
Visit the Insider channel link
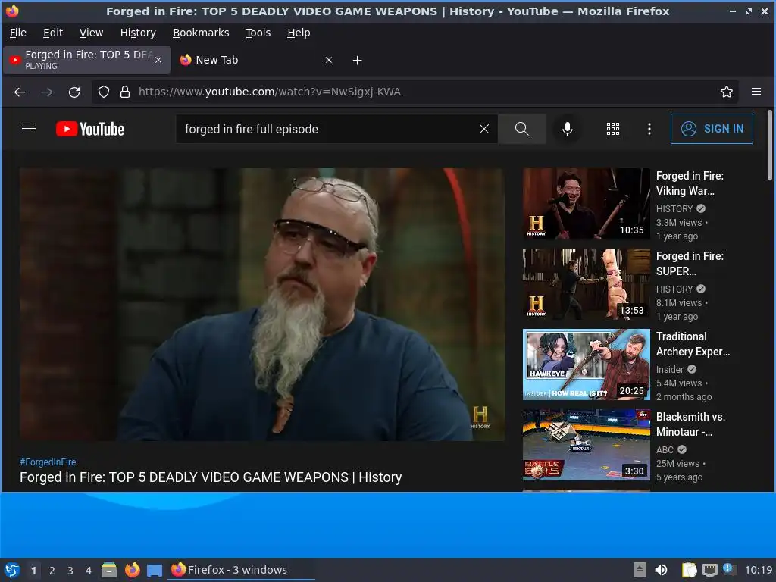point(670,369)
